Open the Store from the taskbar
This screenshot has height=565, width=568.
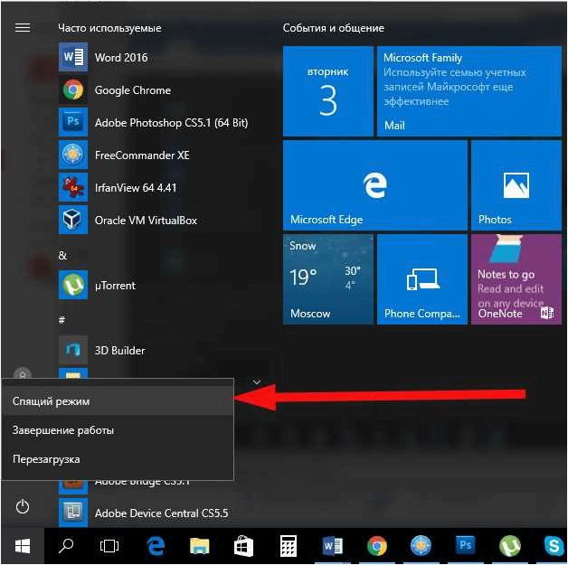[x=243, y=546]
